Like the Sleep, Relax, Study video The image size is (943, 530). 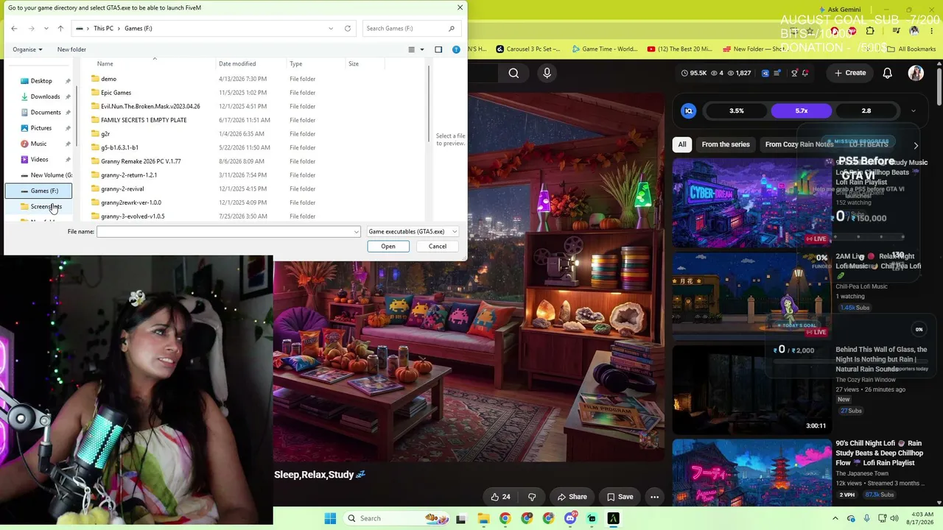pyautogui.click(x=499, y=497)
